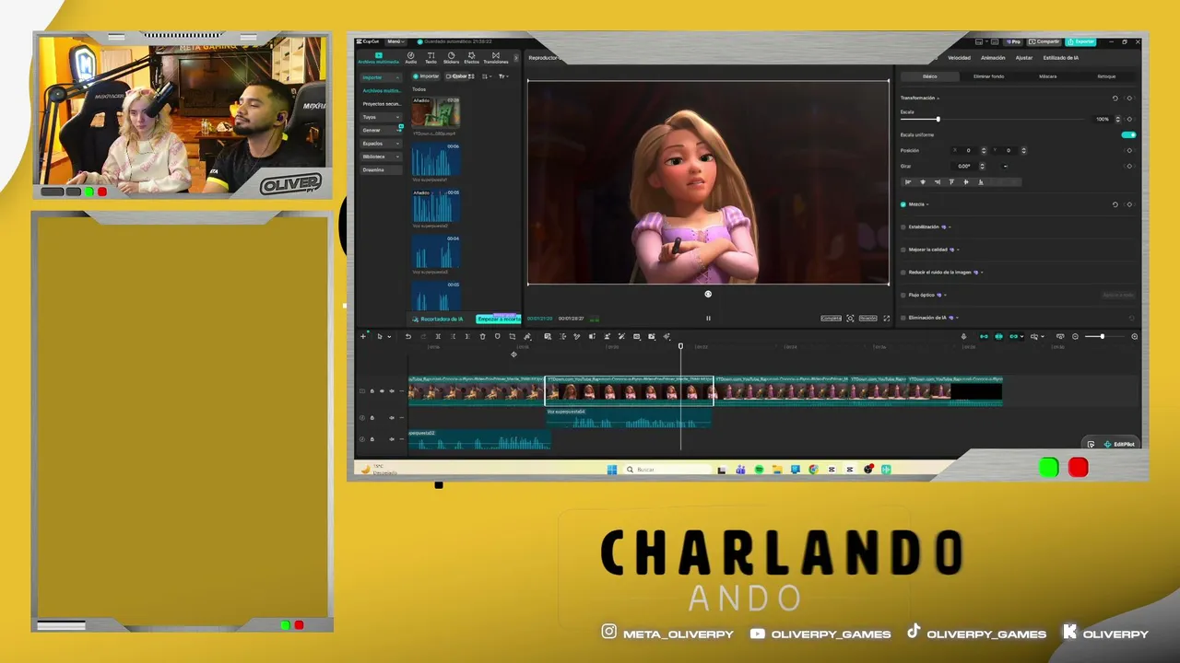Open the Animación tab
The width and height of the screenshot is (1180, 663).
pos(993,58)
